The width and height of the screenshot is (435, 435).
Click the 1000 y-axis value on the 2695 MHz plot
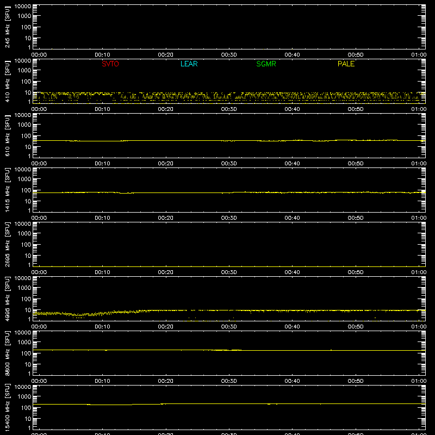click(24, 234)
